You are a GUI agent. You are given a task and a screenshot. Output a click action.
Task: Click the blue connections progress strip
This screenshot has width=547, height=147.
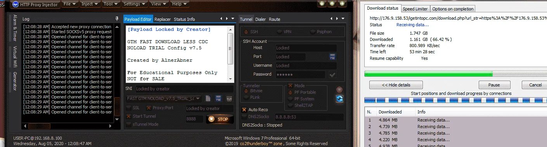tap(455, 100)
